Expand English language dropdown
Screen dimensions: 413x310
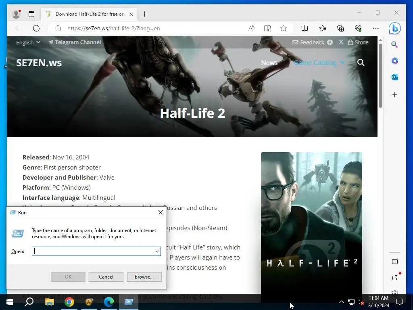[x=28, y=42]
